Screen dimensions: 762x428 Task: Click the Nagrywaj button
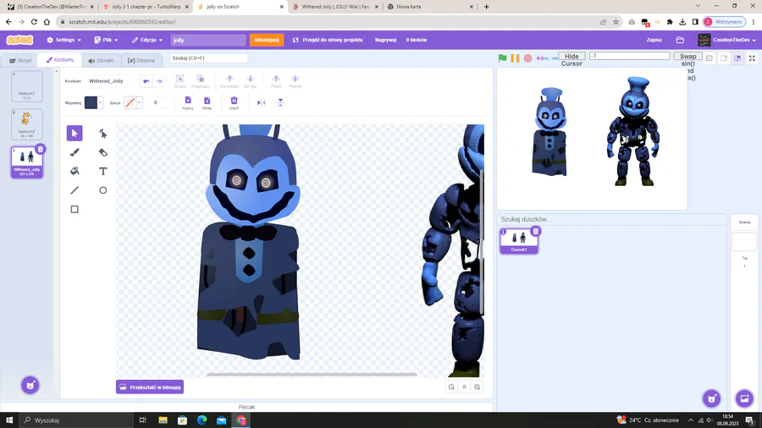[385, 40]
